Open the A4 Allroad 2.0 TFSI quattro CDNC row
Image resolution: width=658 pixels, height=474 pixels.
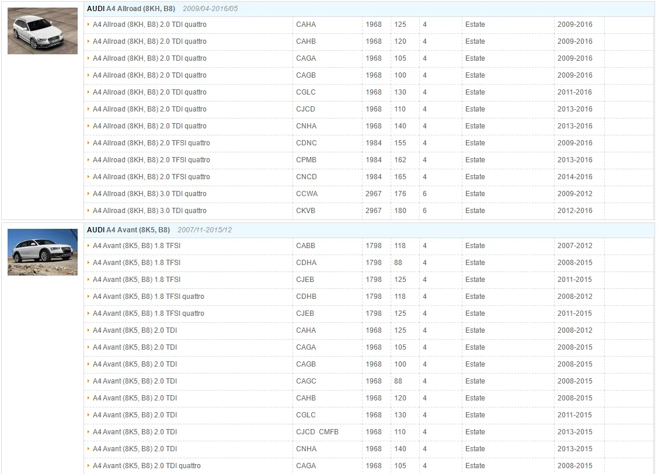click(369, 143)
